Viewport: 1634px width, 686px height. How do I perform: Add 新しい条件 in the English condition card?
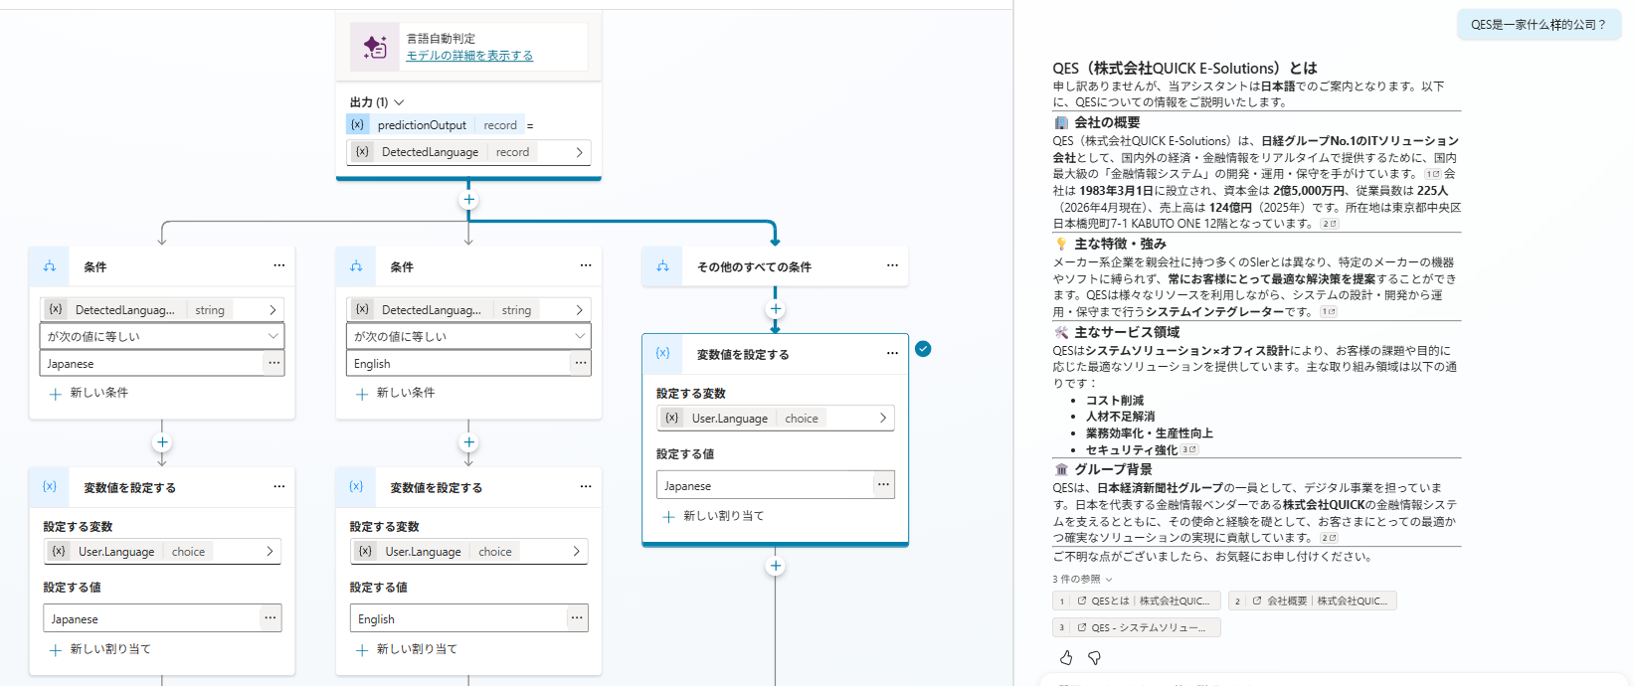tap(395, 393)
